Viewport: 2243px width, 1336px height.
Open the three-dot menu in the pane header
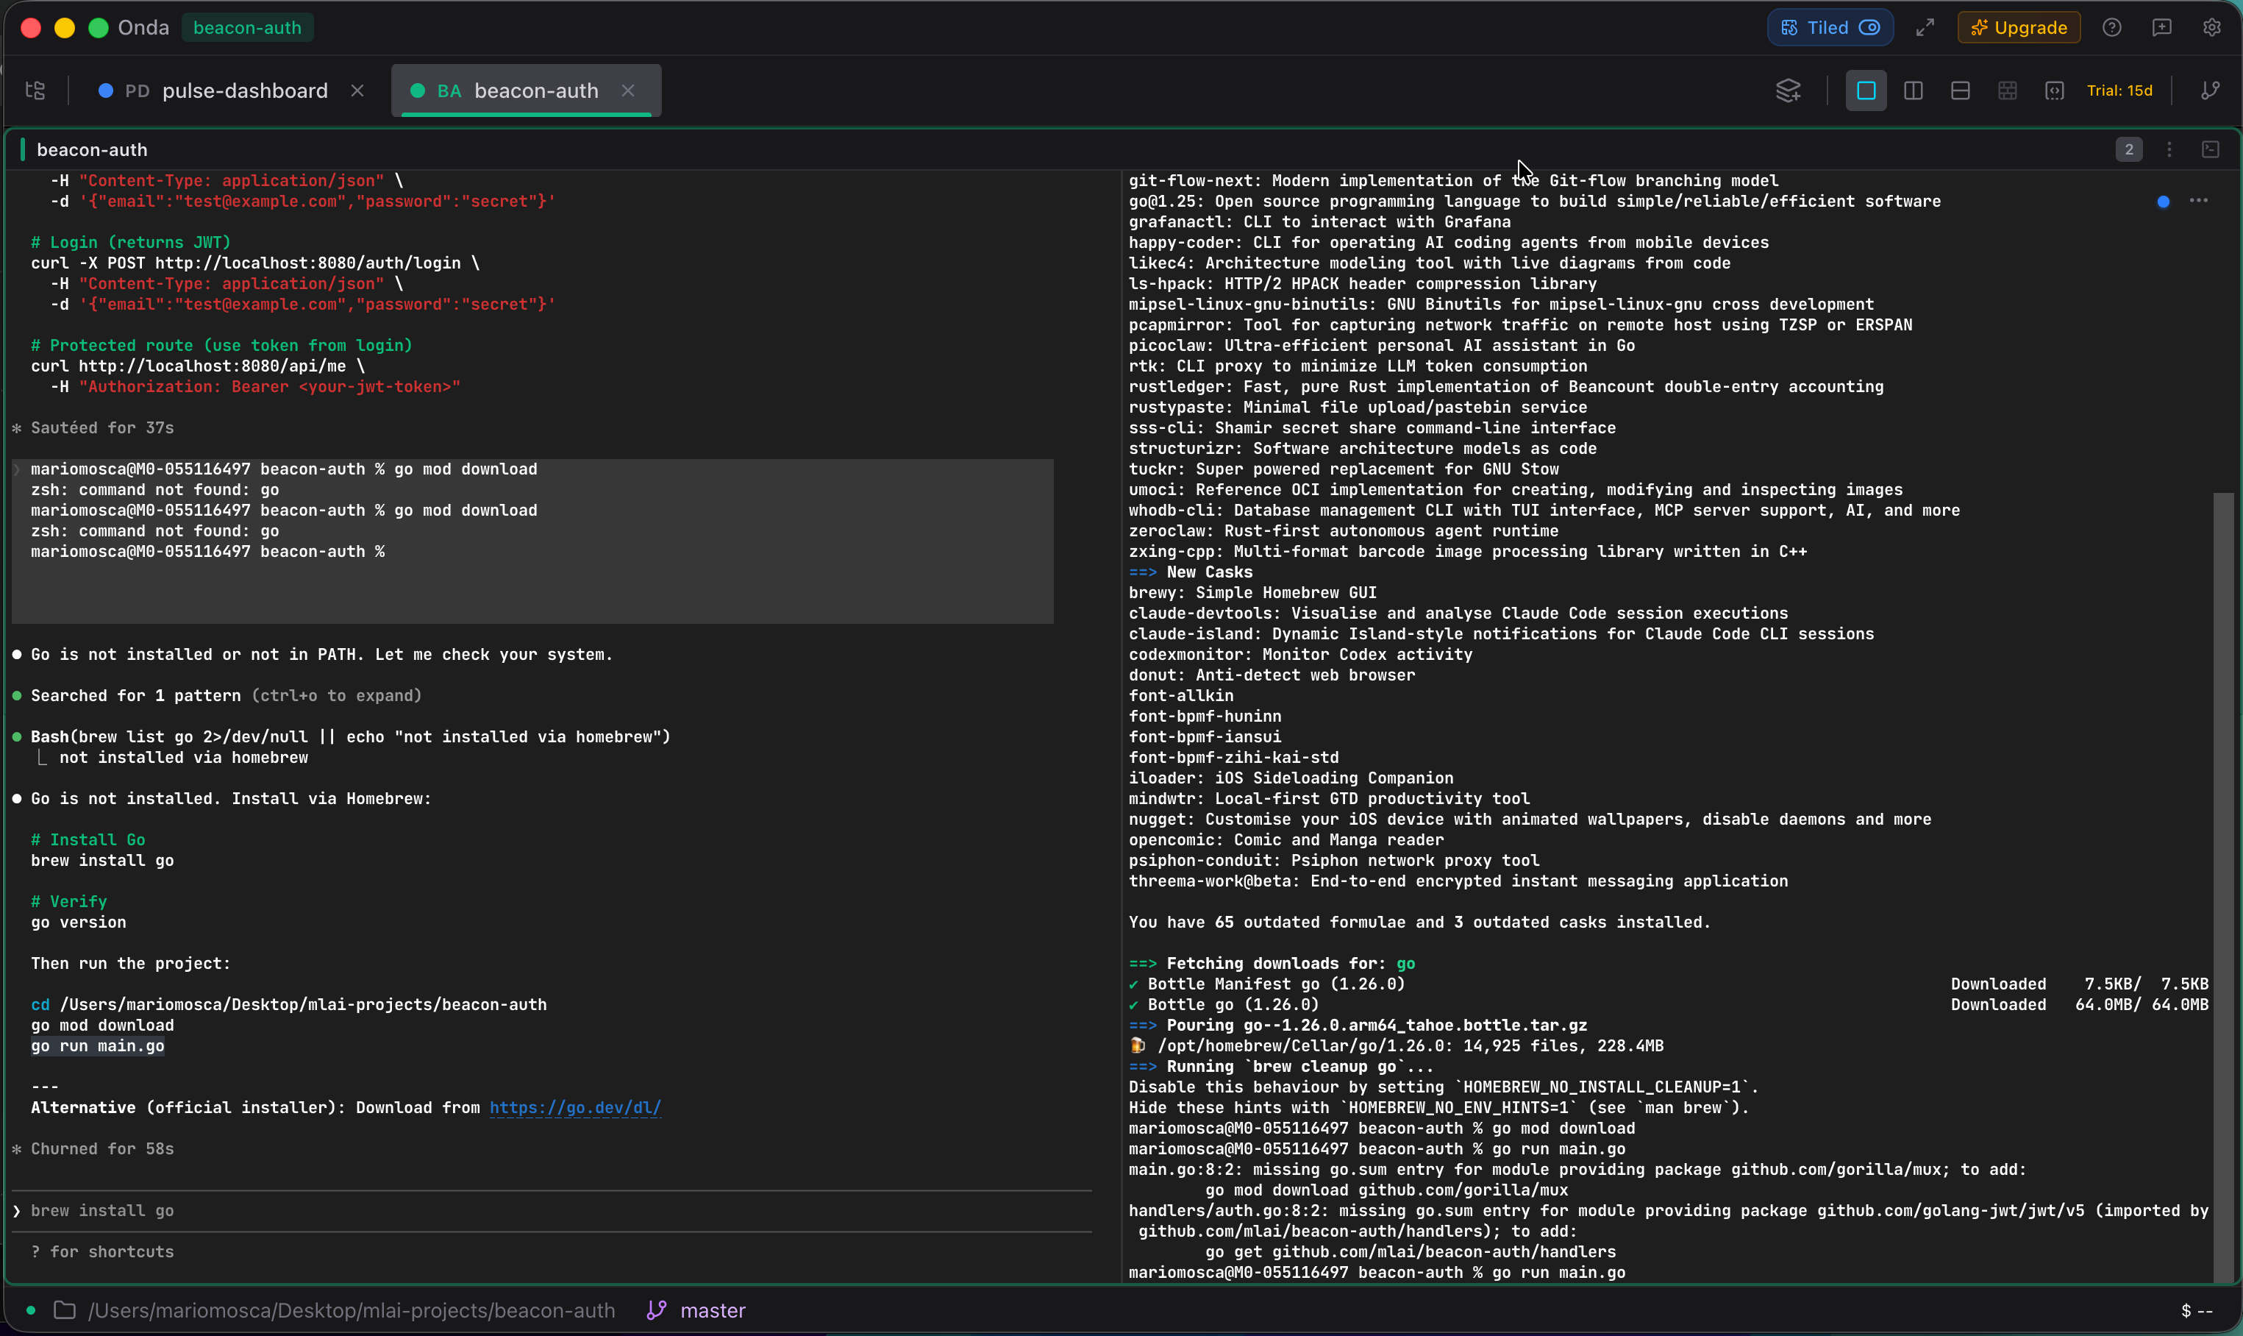tap(2169, 149)
